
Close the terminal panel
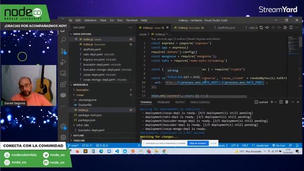(x=298, y=102)
